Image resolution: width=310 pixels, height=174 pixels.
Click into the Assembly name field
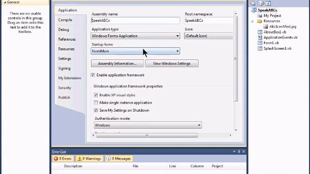coord(136,20)
